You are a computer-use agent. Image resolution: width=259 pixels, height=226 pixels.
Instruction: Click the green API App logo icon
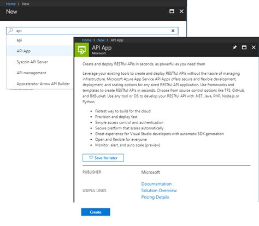coord(81,50)
